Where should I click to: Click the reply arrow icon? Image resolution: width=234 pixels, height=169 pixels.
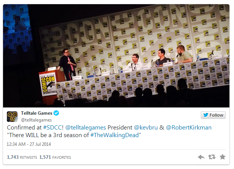click(x=201, y=157)
